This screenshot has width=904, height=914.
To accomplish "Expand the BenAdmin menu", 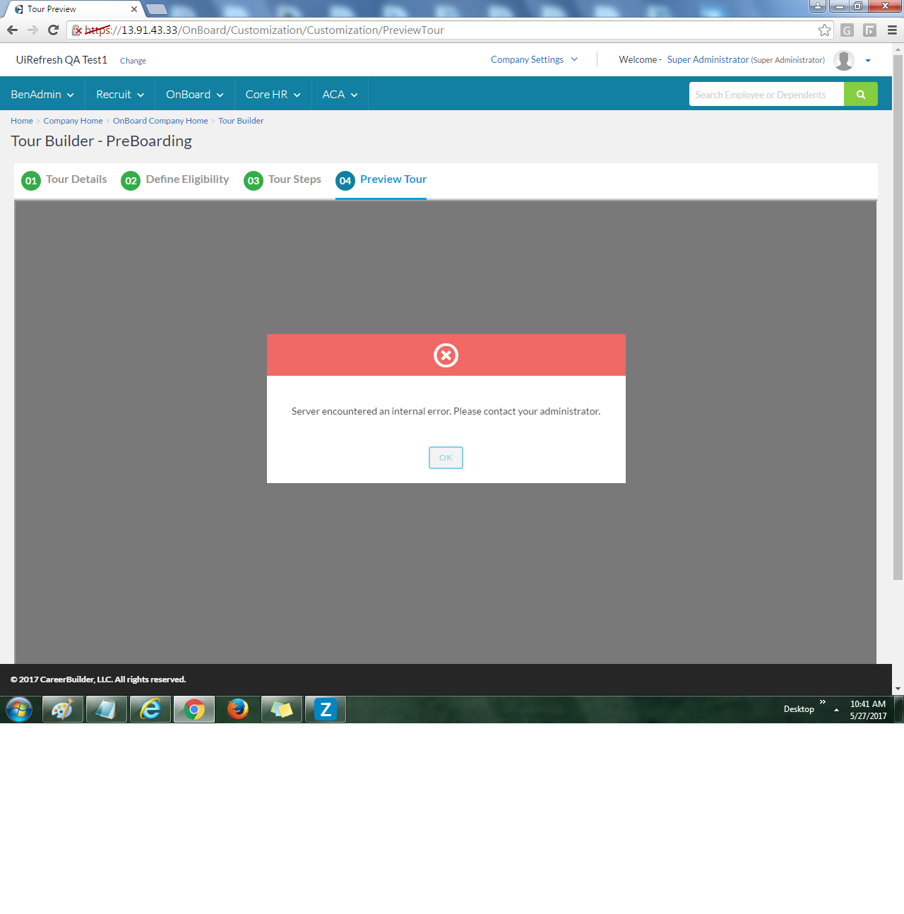I will point(42,94).
